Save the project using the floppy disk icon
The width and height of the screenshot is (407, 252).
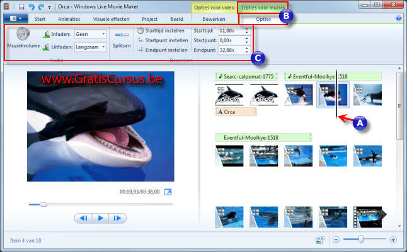[x=21, y=7]
